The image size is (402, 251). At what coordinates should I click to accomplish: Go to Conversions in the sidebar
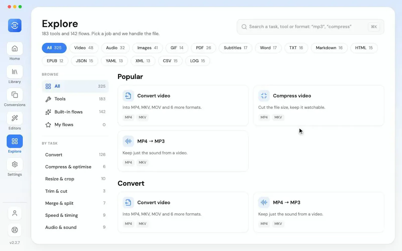point(15,95)
